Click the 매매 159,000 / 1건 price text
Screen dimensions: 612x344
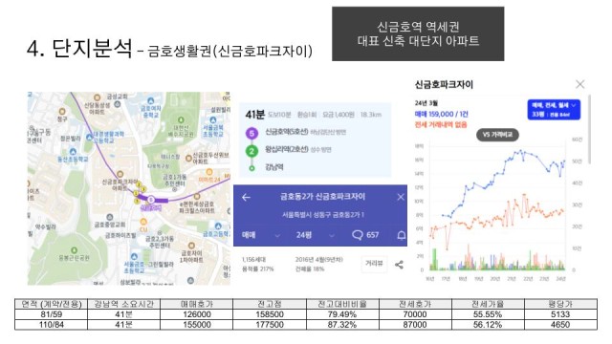441,115
